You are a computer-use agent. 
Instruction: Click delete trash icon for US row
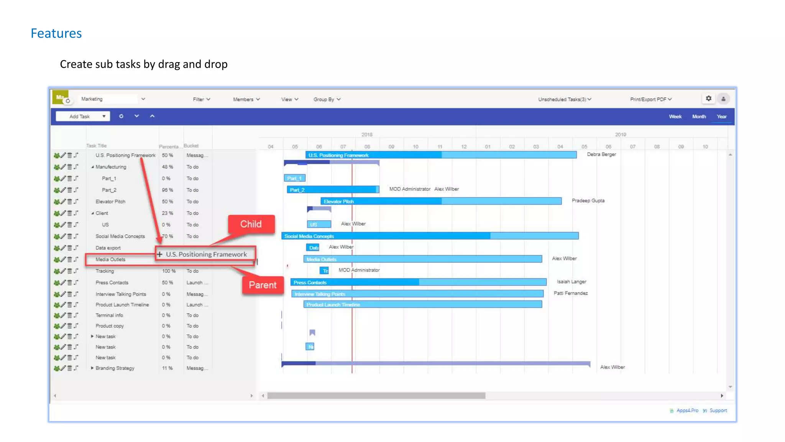69,225
